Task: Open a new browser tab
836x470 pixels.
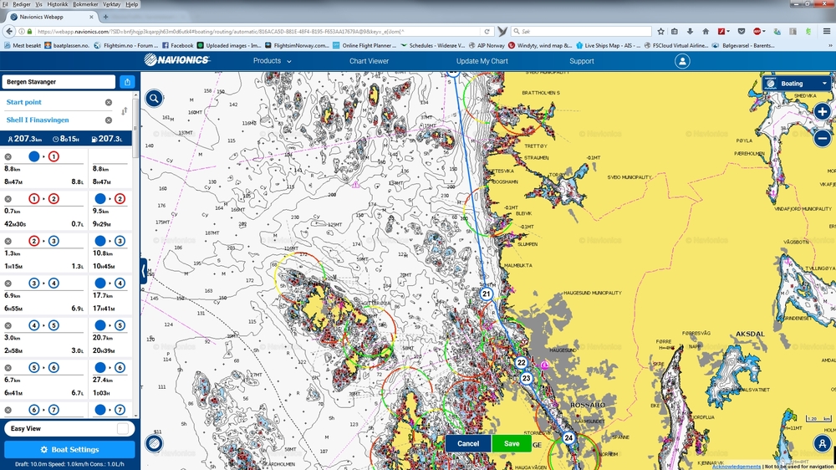Action: (105, 17)
